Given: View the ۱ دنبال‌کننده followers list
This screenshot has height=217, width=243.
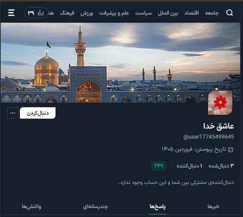Looking at the screenshot, I should tap(190, 166).
